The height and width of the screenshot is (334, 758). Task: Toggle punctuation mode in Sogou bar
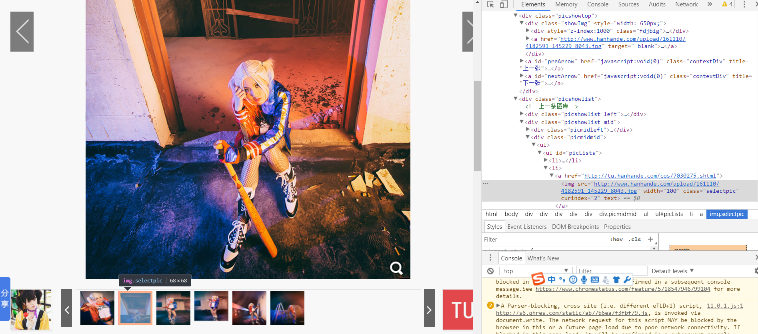(562, 280)
